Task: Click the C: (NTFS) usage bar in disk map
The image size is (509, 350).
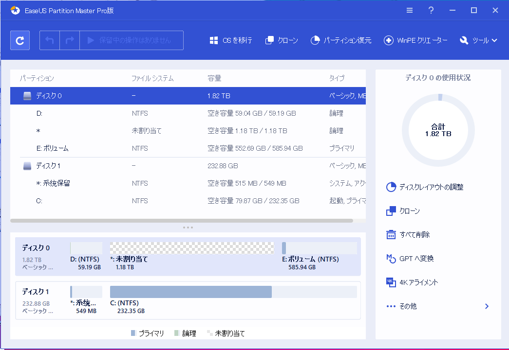Action: click(x=233, y=292)
